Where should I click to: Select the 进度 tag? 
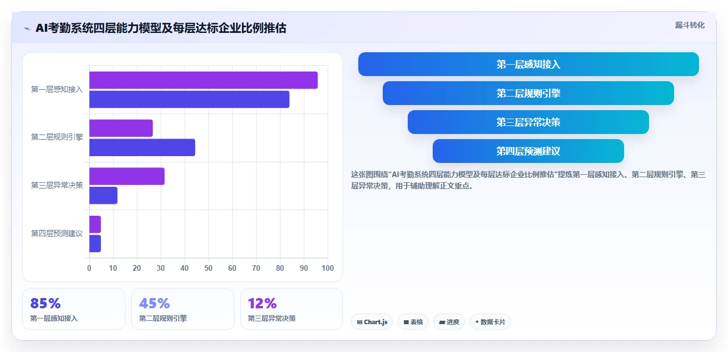tap(449, 322)
